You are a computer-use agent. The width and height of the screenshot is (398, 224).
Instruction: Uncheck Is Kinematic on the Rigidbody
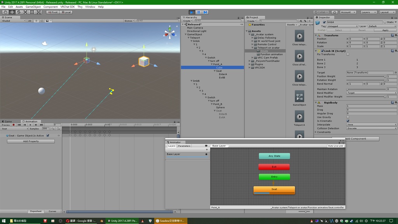[348, 121]
